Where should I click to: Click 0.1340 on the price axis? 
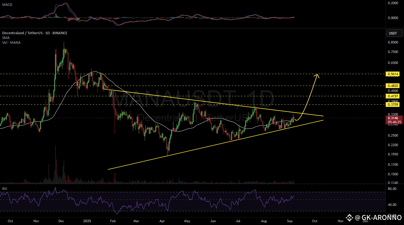point(393,183)
